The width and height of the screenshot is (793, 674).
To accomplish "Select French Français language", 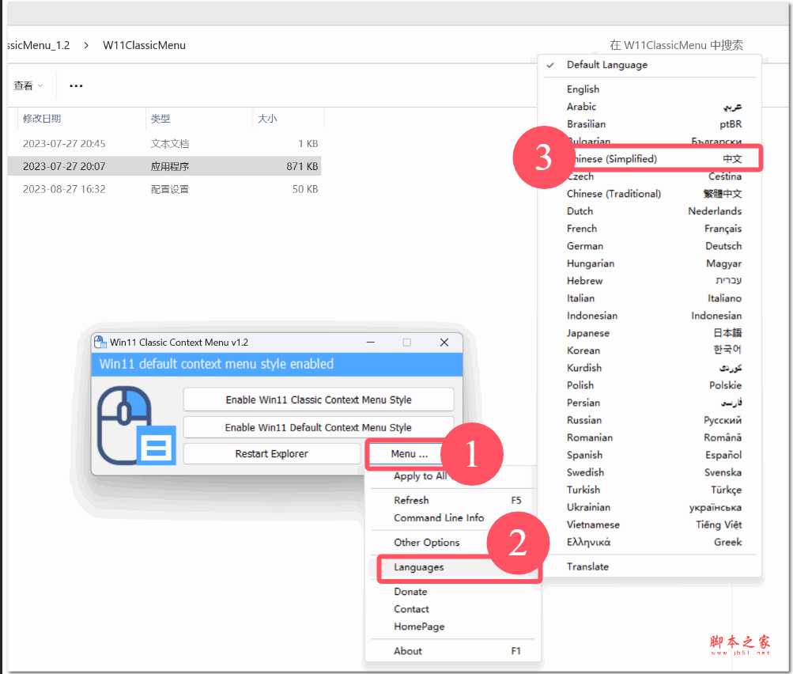I will click(x=649, y=229).
